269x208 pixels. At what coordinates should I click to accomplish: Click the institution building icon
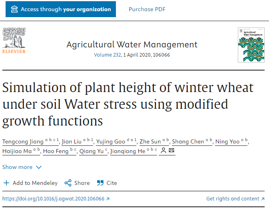click(x=14, y=9)
